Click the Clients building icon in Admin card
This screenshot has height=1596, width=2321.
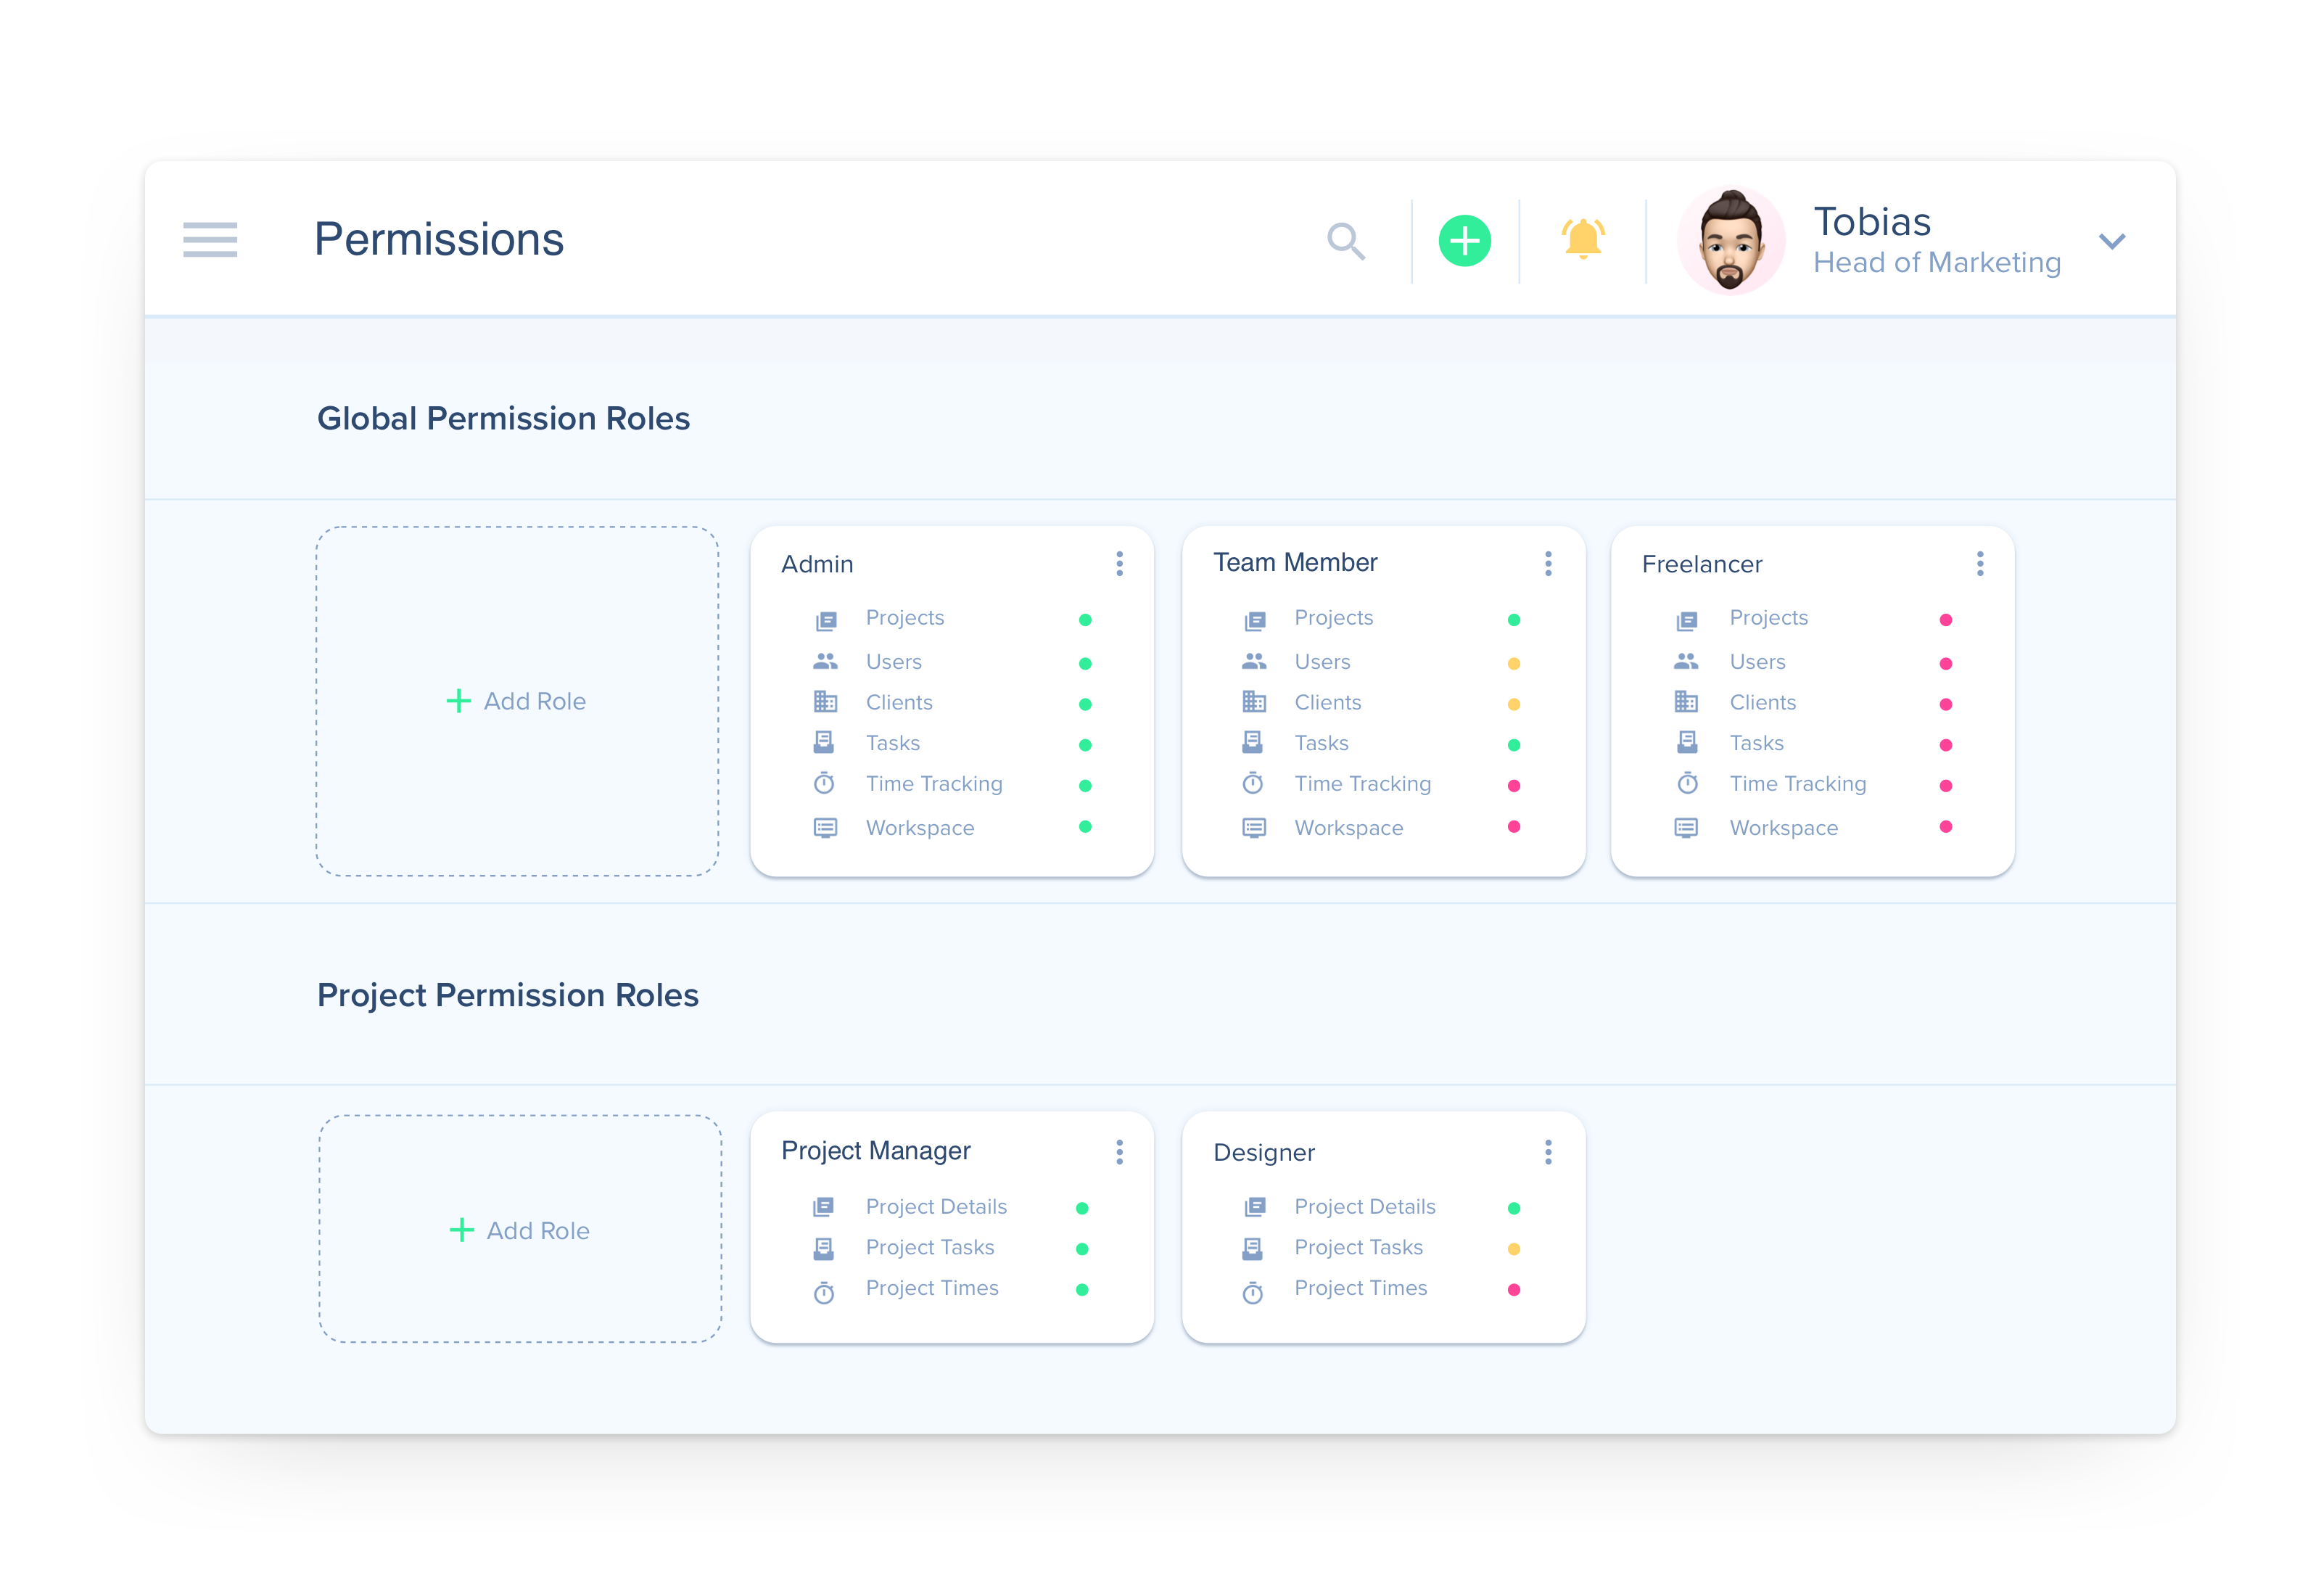click(x=825, y=702)
